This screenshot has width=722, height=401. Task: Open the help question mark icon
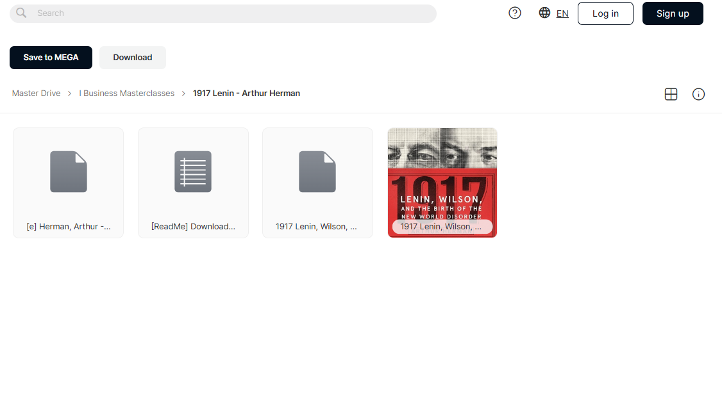point(515,13)
